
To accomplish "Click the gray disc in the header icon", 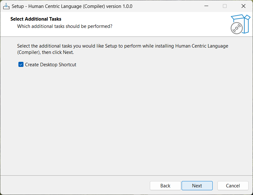I will pyautogui.click(x=236, y=28).
